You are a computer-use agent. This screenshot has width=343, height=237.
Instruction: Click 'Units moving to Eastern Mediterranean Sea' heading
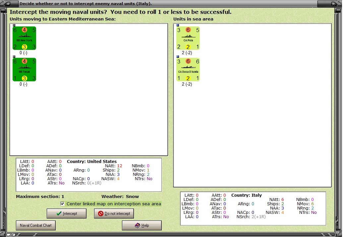click(63, 19)
